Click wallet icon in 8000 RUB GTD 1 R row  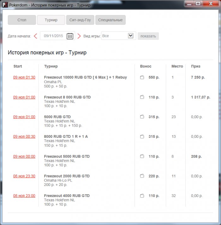pos(142,137)
